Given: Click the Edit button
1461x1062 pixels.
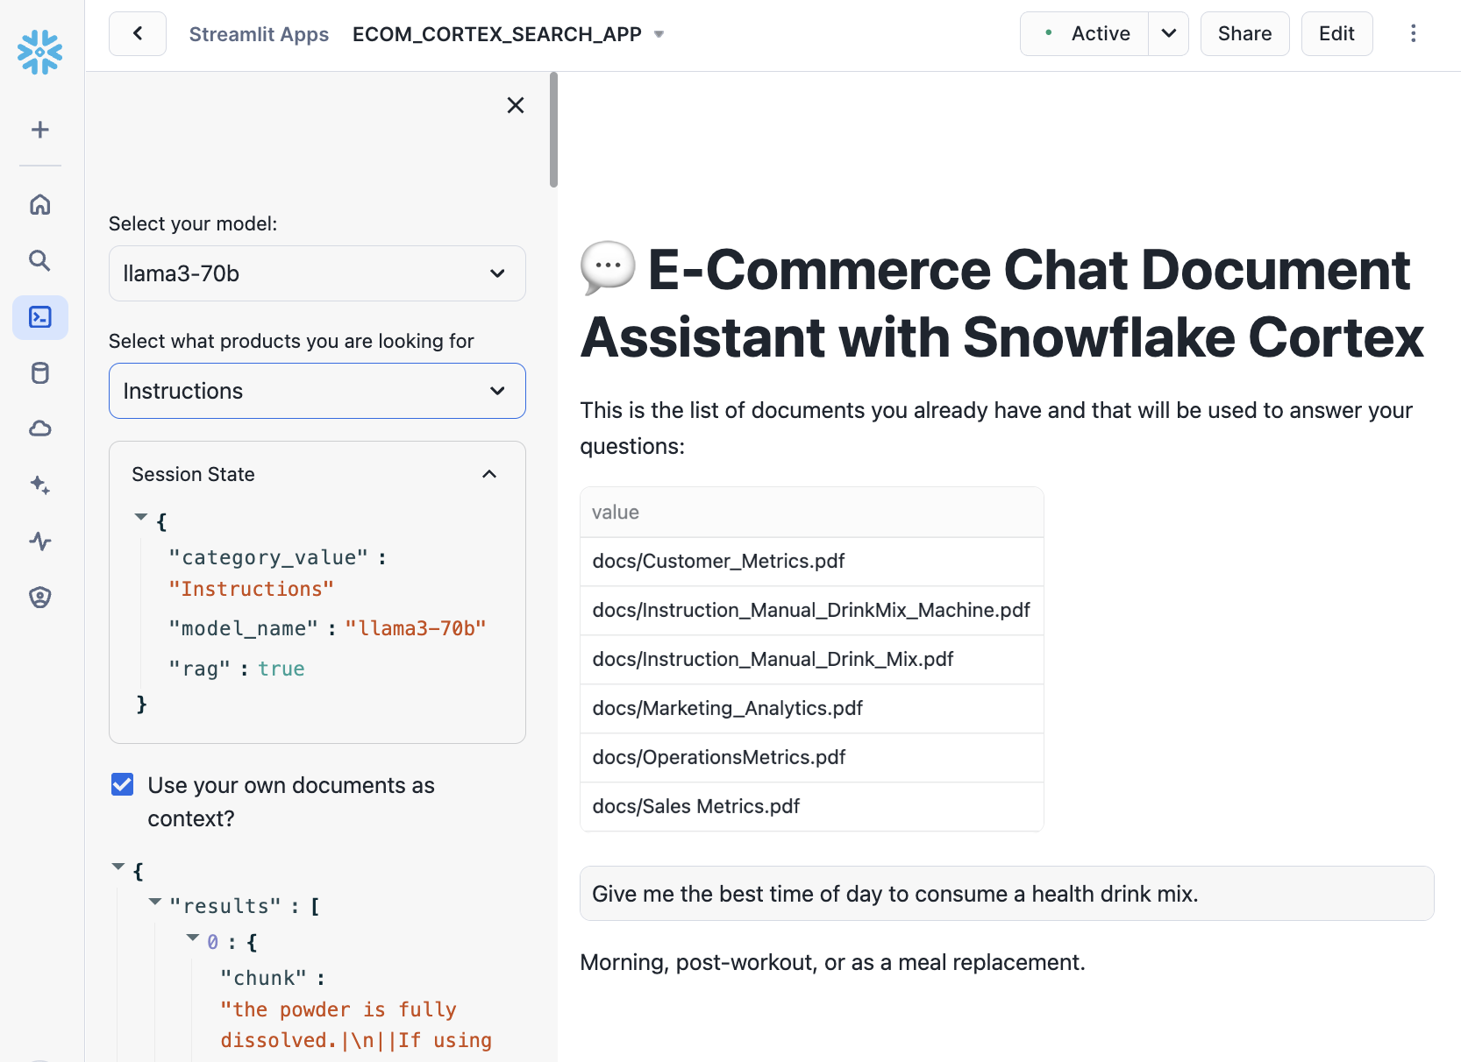Looking at the screenshot, I should tap(1336, 34).
